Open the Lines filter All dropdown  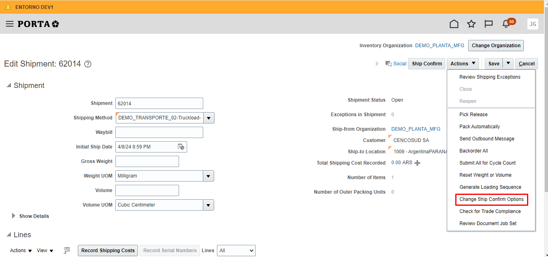click(x=236, y=251)
